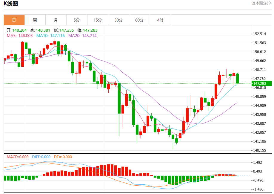Open the 30分 interval tab

pos(118,20)
